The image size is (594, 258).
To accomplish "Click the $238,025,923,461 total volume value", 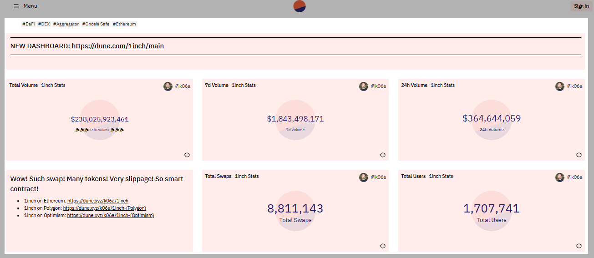I will tap(100, 119).
